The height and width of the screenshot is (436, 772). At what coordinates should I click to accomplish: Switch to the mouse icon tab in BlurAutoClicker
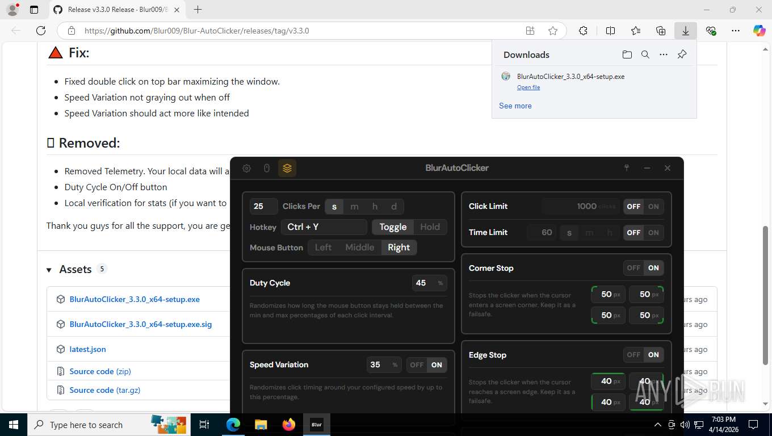pos(267,168)
